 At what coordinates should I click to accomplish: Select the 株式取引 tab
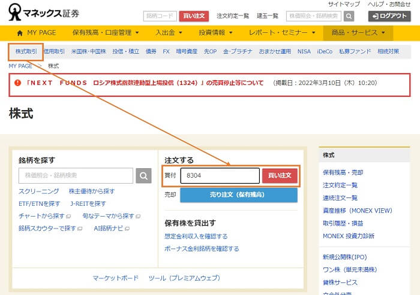tap(26, 51)
